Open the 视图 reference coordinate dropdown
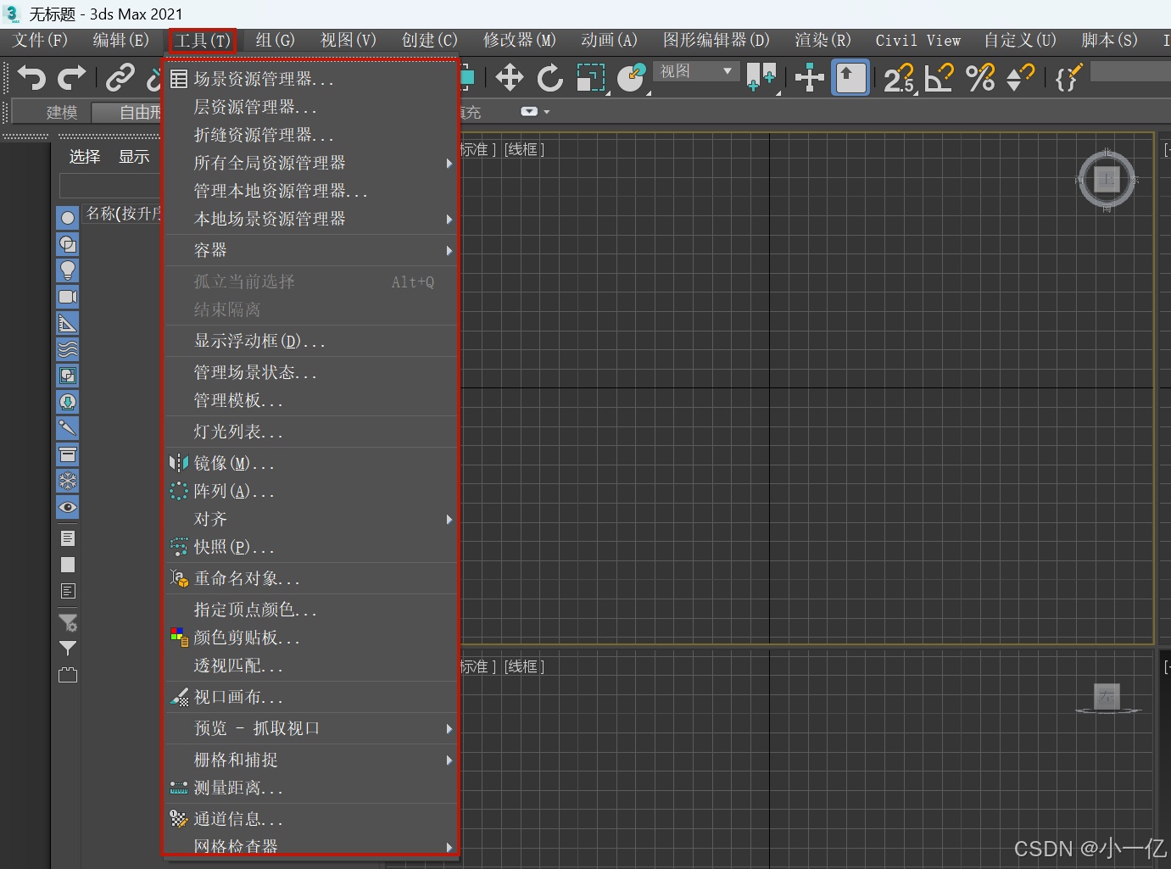 [x=695, y=71]
